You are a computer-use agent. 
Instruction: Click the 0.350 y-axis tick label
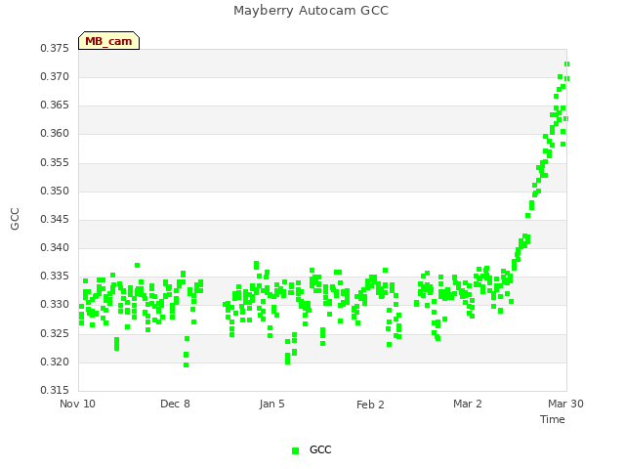coord(55,192)
